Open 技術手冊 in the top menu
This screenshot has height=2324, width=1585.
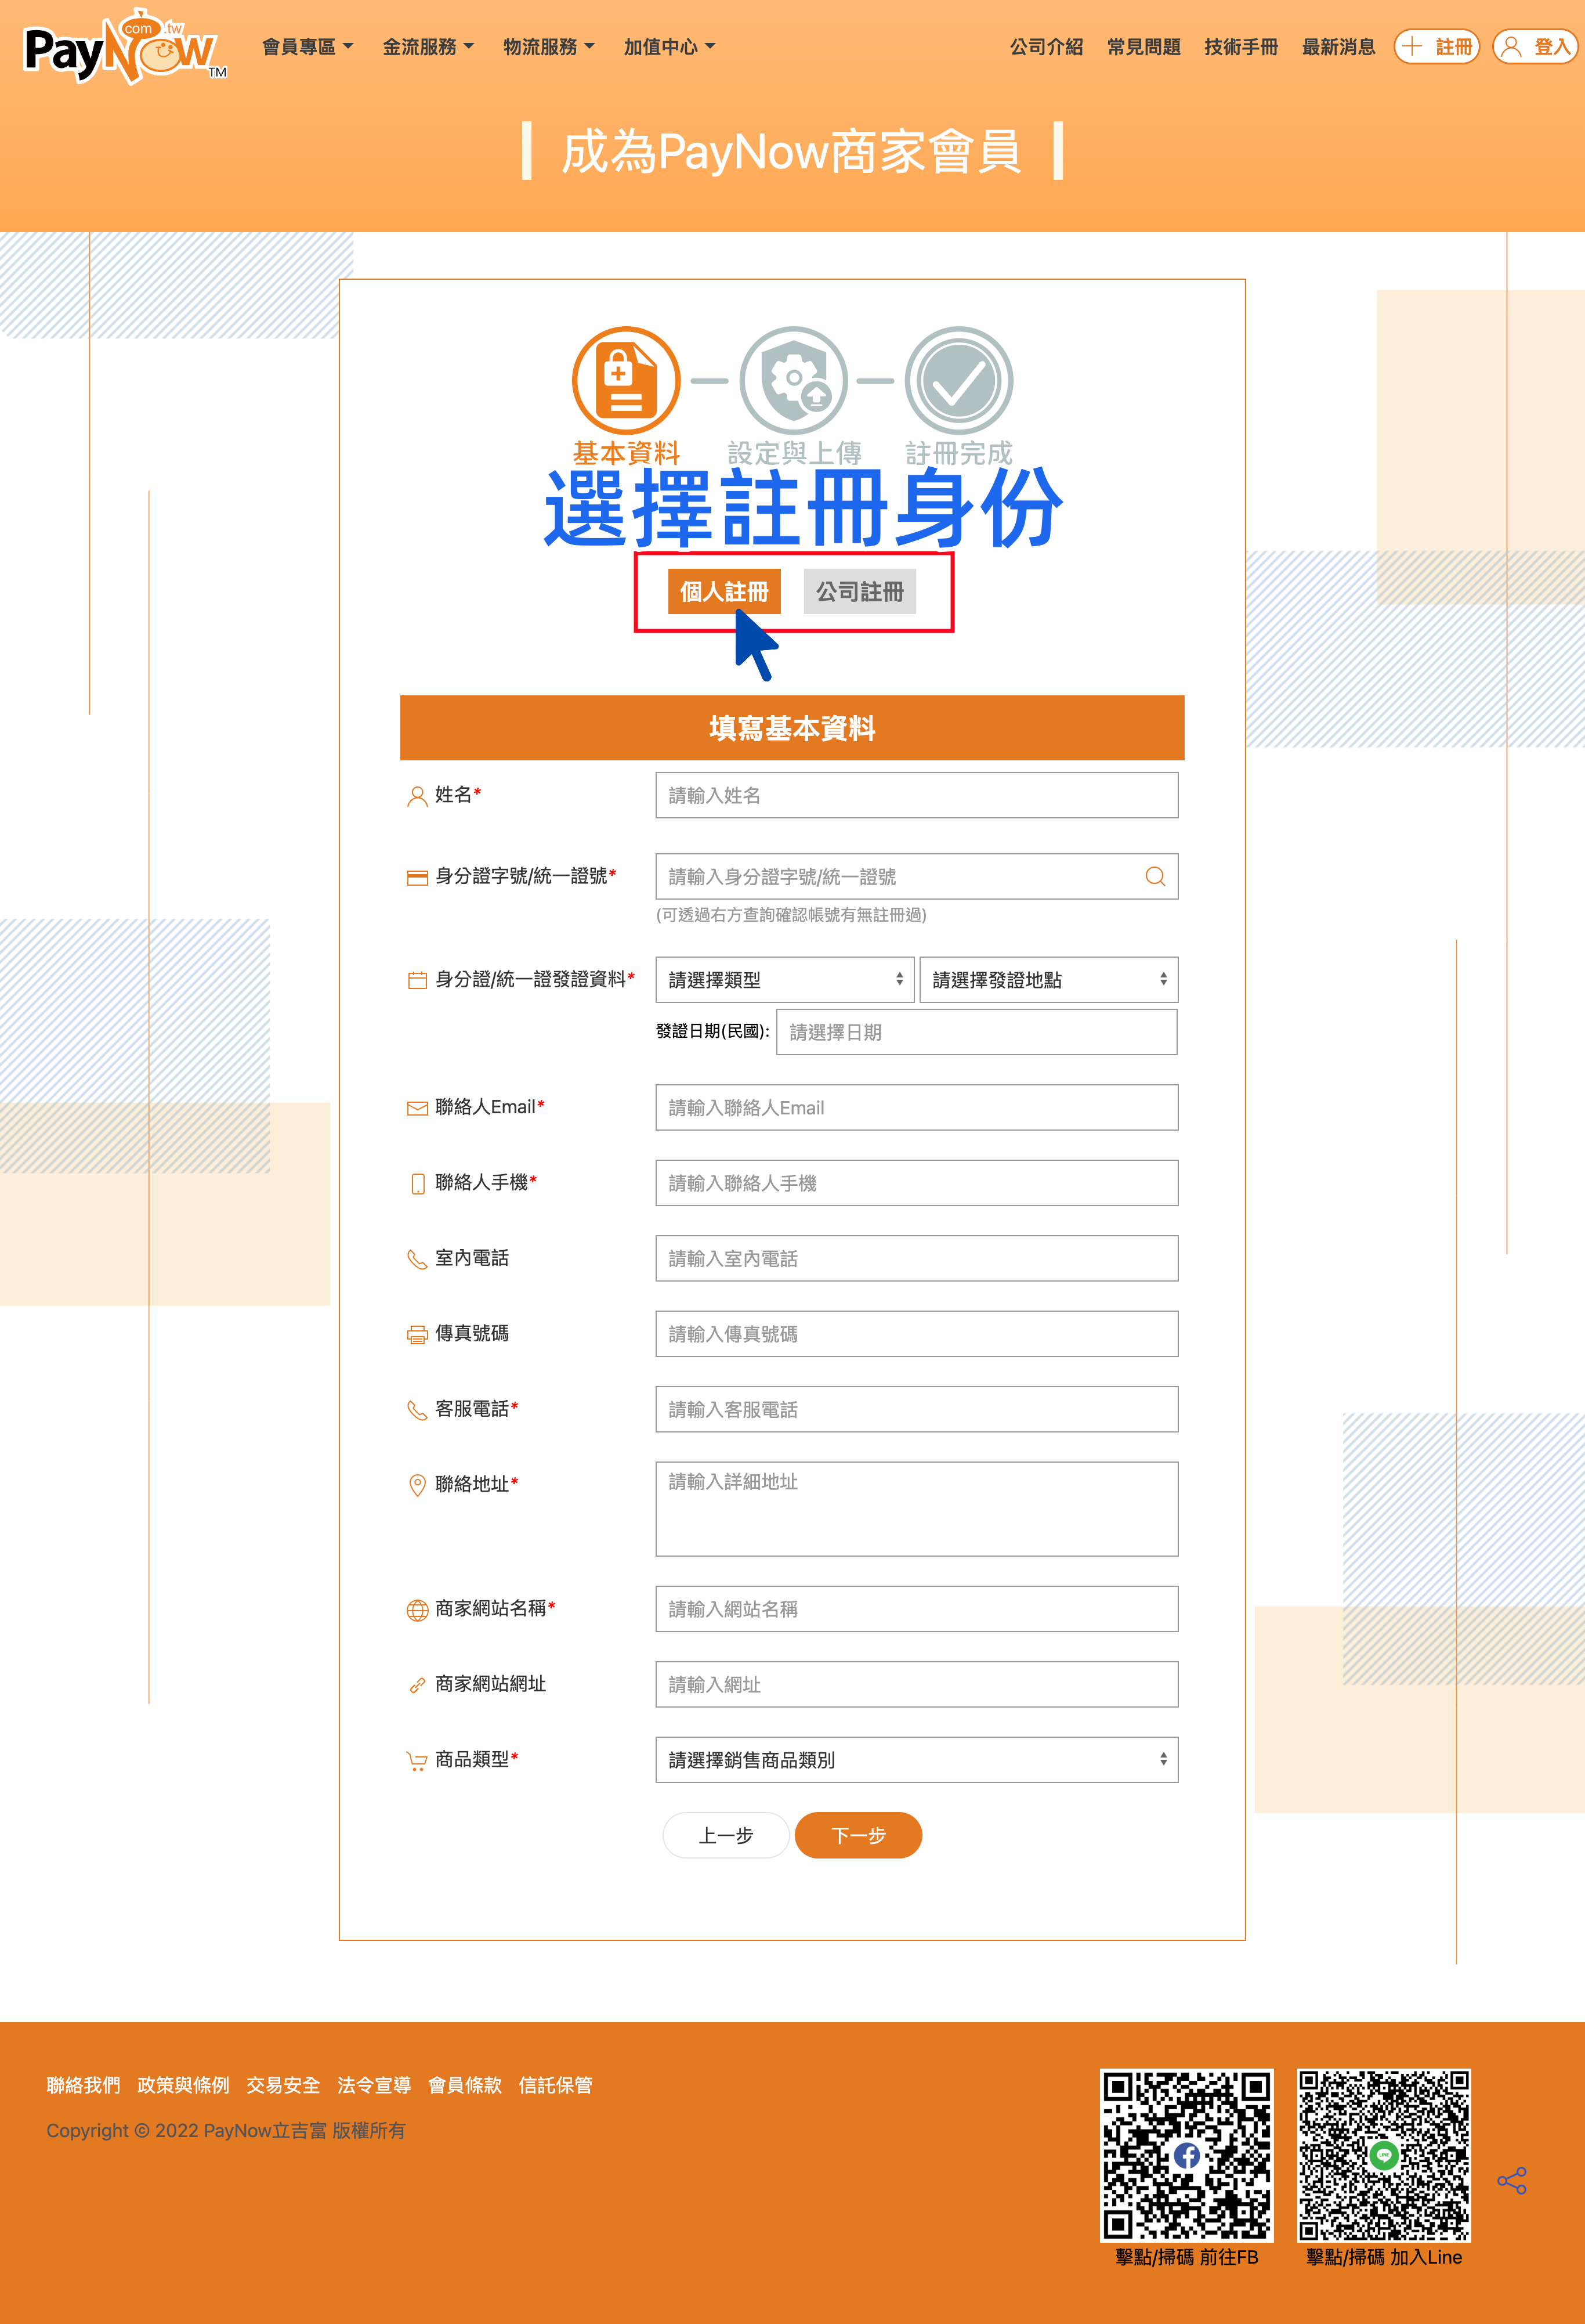click(x=1241, y=47)
